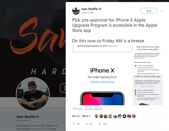
Task: Click the 24 转推 retweets count
Action: [76, 116]
